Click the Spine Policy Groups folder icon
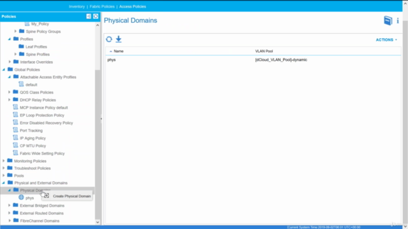 22,31
